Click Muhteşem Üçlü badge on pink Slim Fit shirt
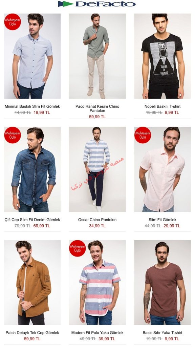Screen dimensions: 195x347 143,135
